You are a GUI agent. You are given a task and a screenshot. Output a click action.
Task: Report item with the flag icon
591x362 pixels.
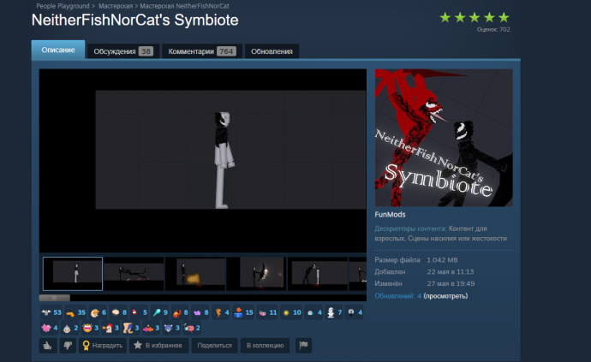point(303,345)
